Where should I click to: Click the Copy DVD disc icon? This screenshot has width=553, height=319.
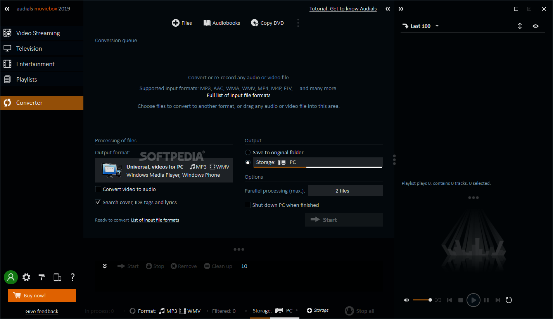tap(254, 23)
